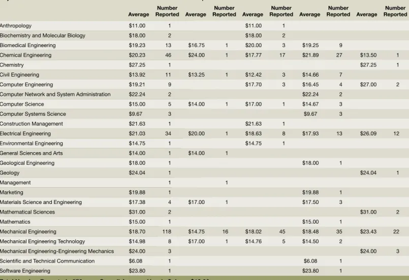Click the Software Engineering row label
The width and height of the screenshot is (409, 280).
point(25,271)
